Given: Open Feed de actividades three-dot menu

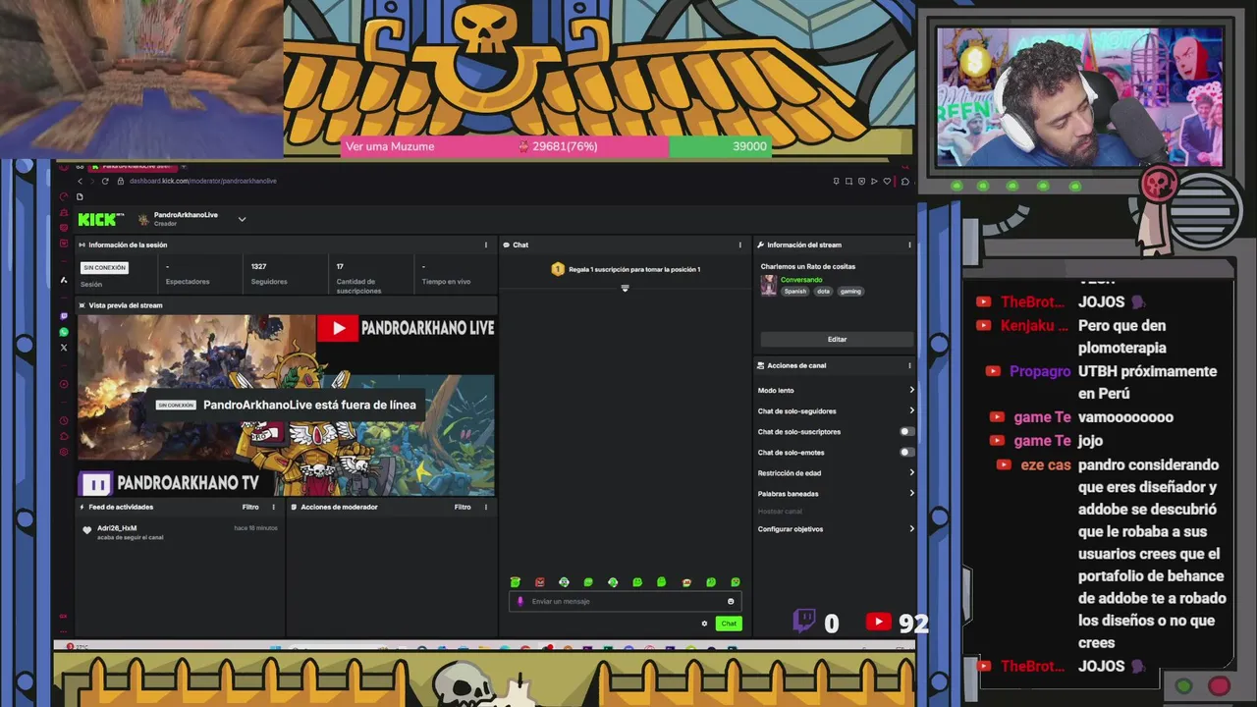Looking at the screenshot, I should pos(273,507).
